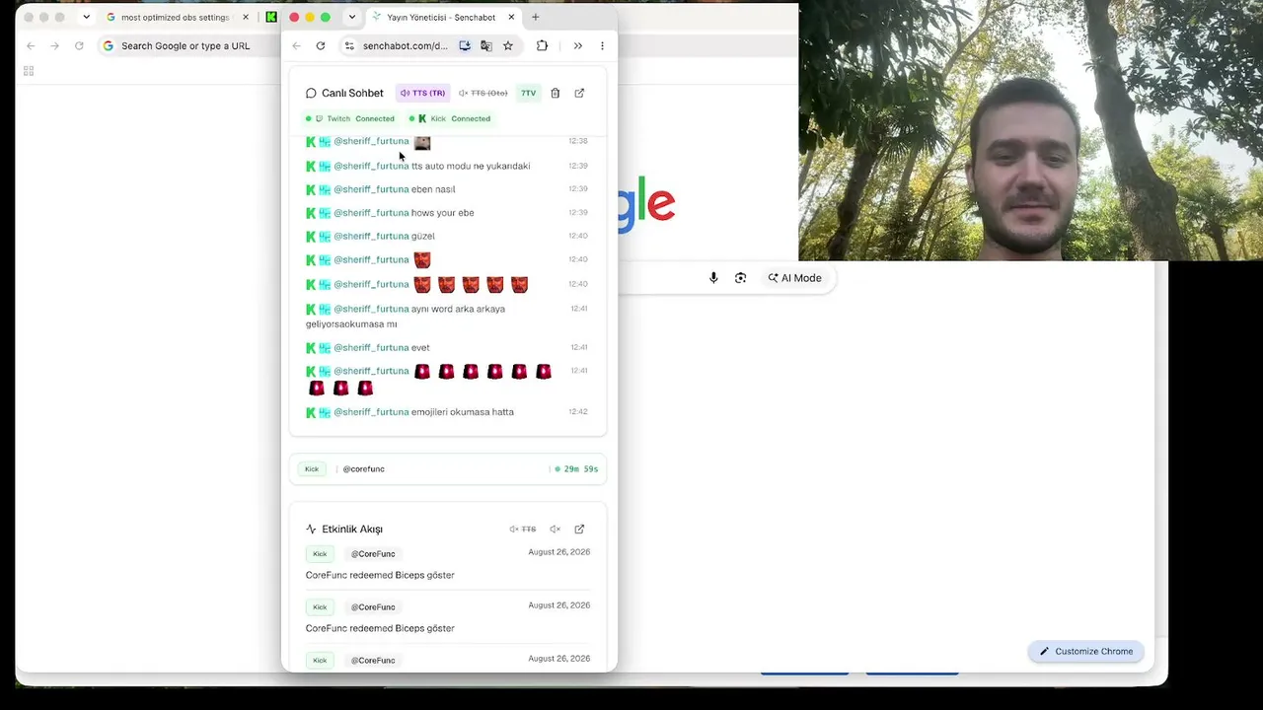1263x710 pixels.
Task: Go back in the Senchabot window
Action: point(297,45)
